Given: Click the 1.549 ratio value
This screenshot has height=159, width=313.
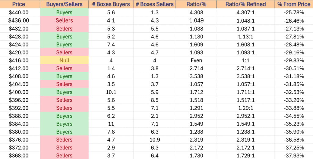Looking at the screenshot, I should [196, 124].
